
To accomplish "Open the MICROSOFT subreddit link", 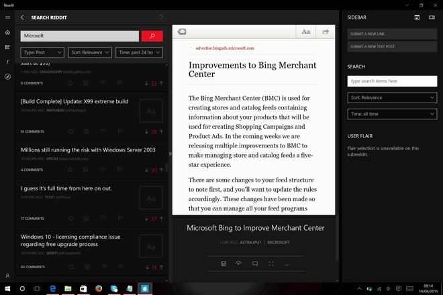I will pyautogui.click(x=279, y=243).
